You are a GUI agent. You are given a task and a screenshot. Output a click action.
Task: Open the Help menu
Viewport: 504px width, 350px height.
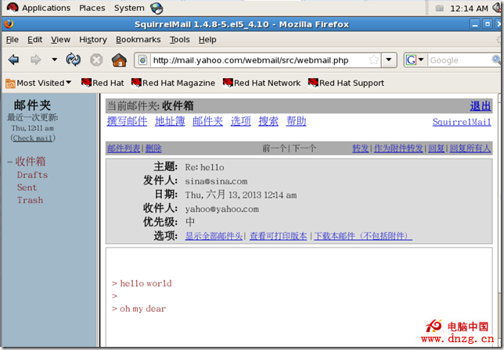[x=207, y=40]
